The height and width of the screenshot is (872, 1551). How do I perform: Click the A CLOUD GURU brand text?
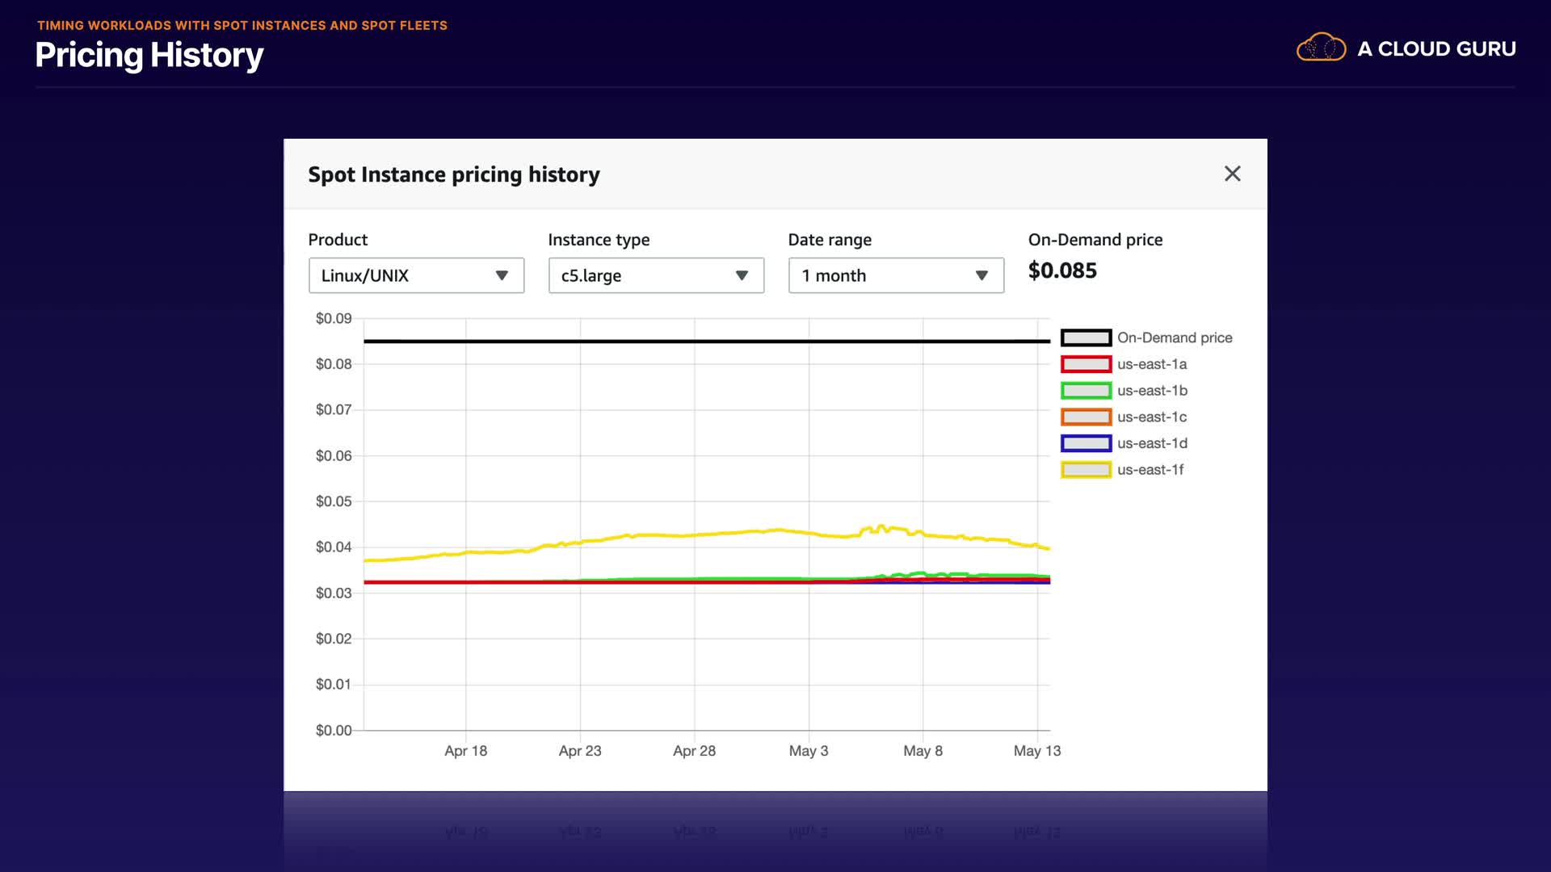pos(1436,49)
